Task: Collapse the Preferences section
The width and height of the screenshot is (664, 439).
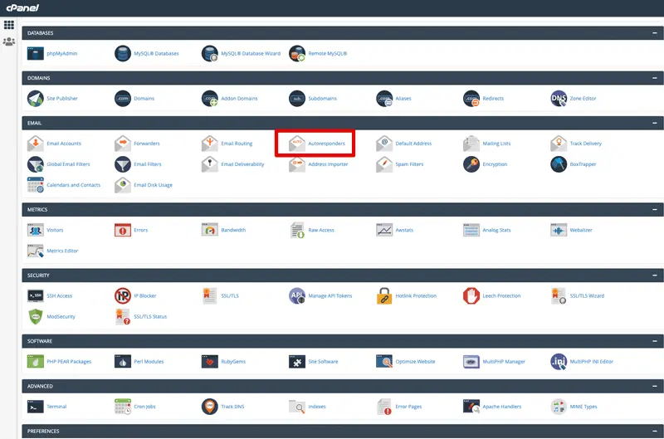Action: pyautogui.click(x=655, y=431)
